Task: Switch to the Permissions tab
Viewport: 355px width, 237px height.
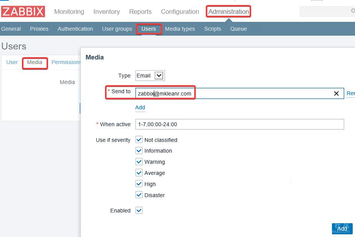Action: [x=66, y=62]
